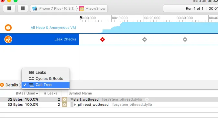The image size is (218, 121).
Task: Click the gray leak check marker near 00:30
Action: pos(185,39)
